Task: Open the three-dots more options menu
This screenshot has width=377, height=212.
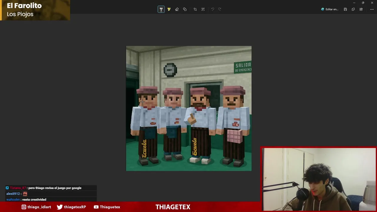Action: (x=372, y=9)
